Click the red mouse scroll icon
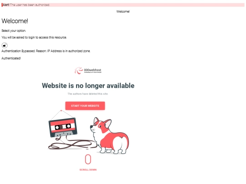This screenshot has height=184, width=246. (x=88, y=159)
